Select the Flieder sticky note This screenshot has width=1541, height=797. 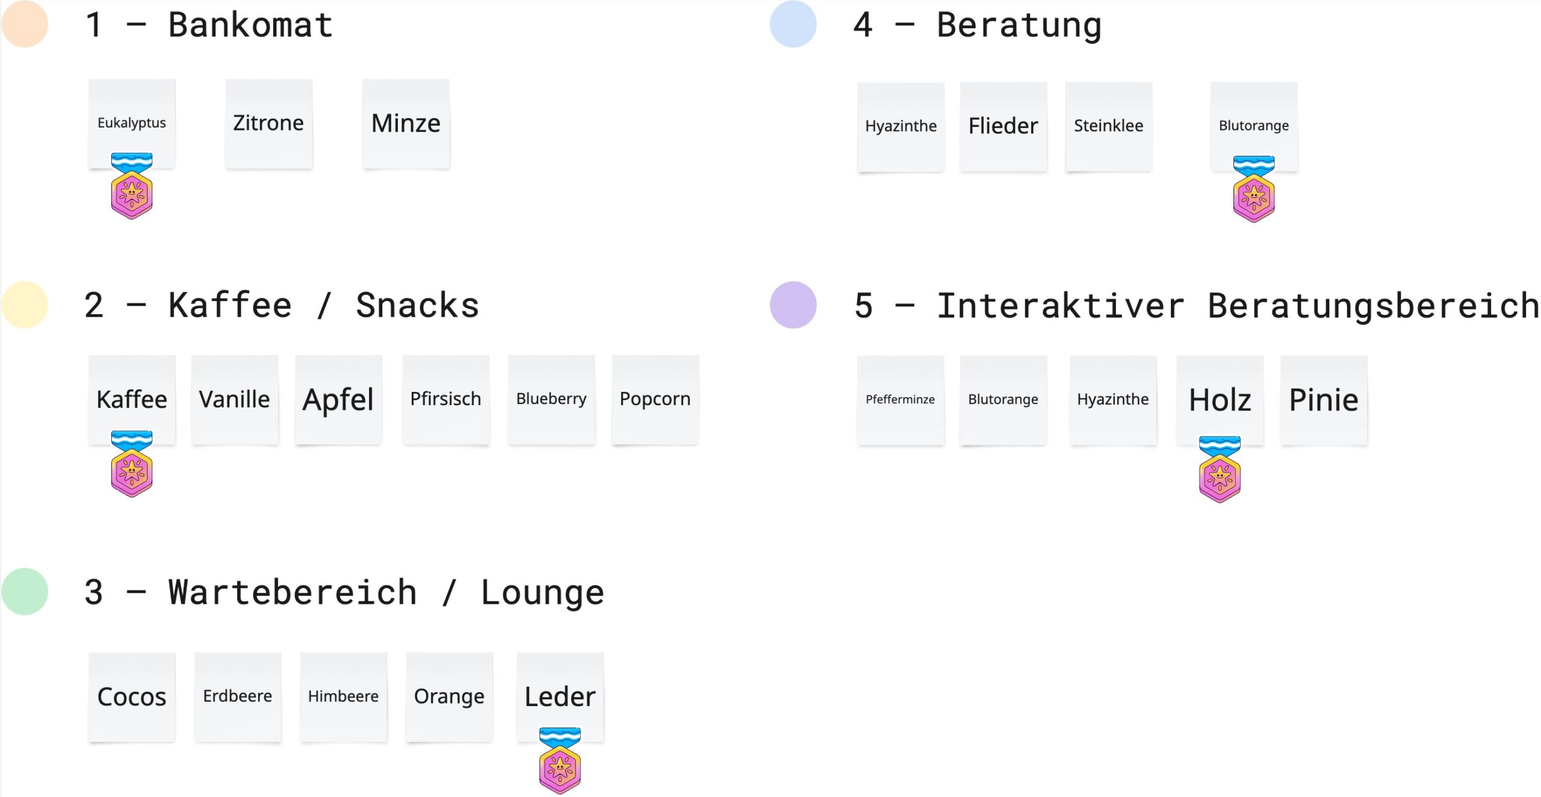tap(1003, 126)
